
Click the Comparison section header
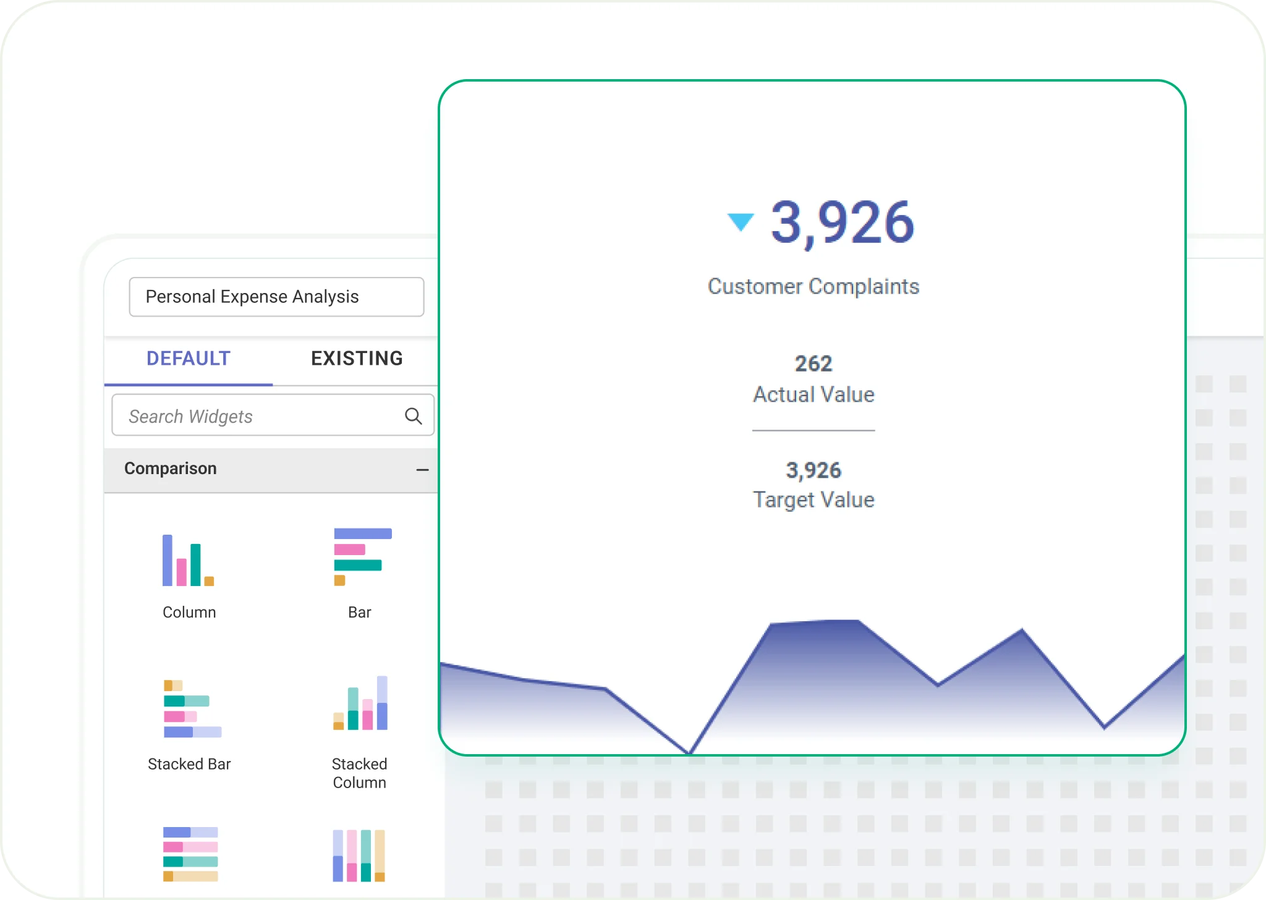[x=171, y=469]
